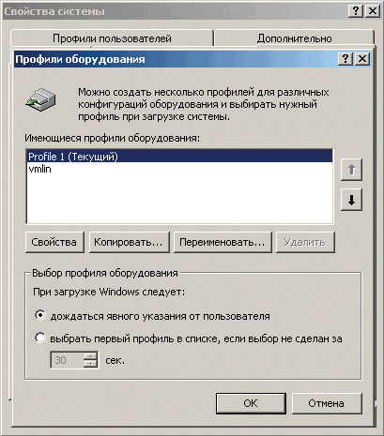Click the Отмена button
384x436 pixels.
point(327,403)
